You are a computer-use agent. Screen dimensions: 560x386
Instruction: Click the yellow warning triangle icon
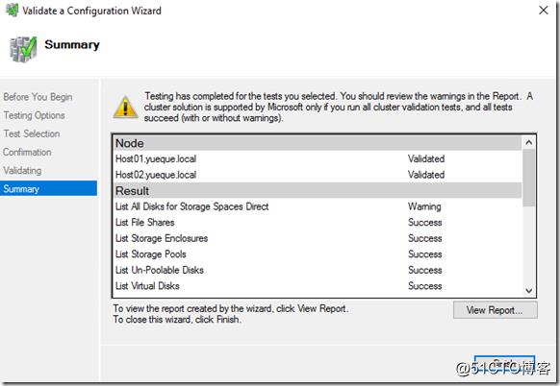pyautogui.click(x=125, y=108)
